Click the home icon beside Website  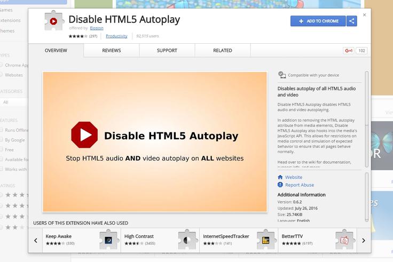[x=280, y=177]
